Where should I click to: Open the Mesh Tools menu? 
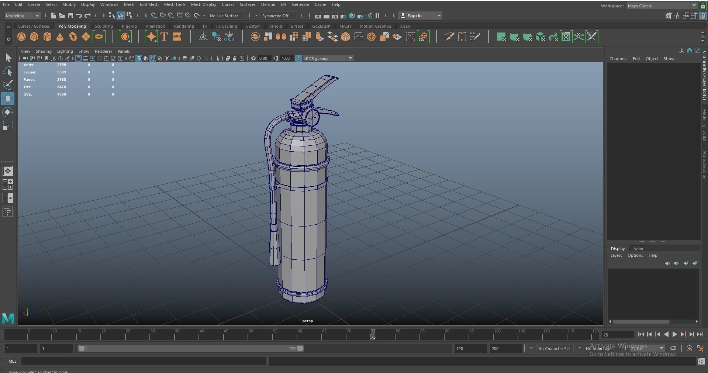(175, 4)
